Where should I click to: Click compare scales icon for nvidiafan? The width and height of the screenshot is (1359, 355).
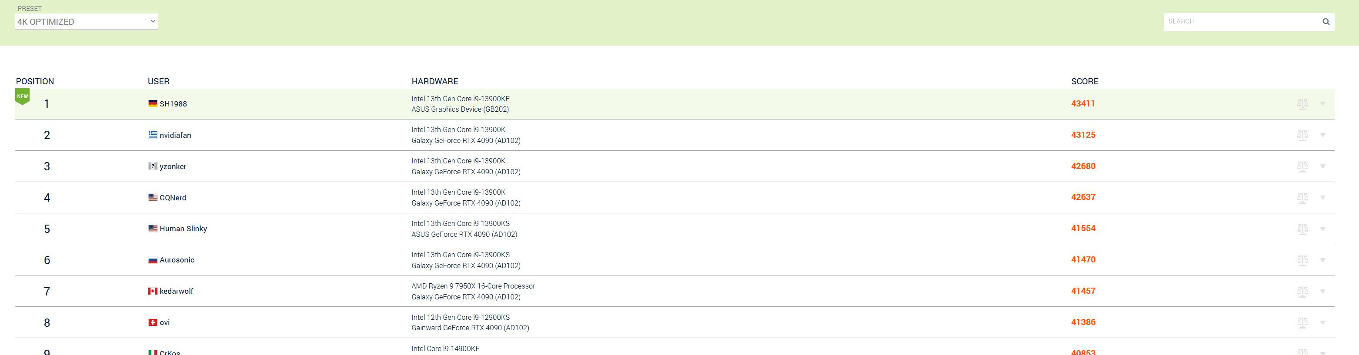pyautogui.click(x=1302, y=135)
